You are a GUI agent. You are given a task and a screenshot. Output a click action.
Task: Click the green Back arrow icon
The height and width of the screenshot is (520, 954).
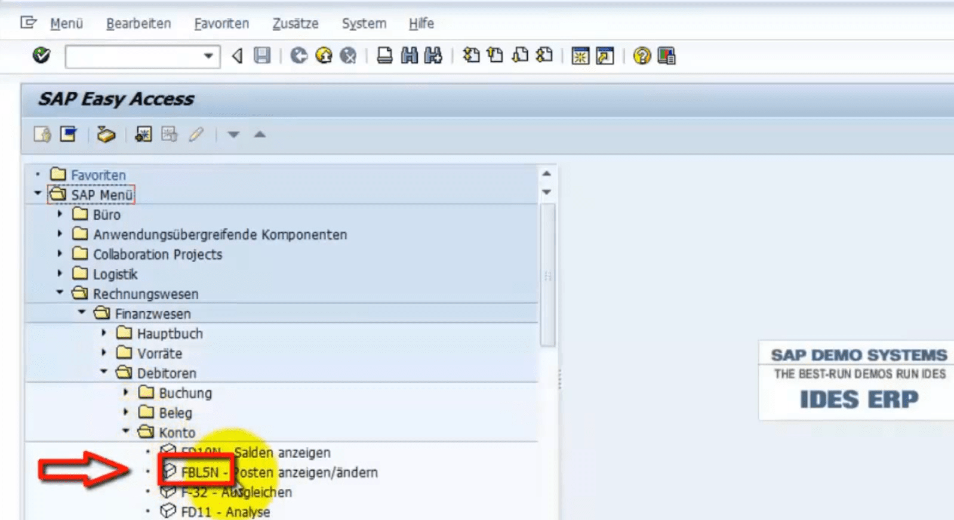point(299,56)
